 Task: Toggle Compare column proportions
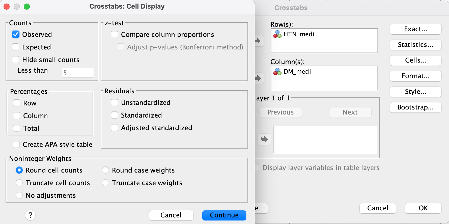click(x=115, y=34)
